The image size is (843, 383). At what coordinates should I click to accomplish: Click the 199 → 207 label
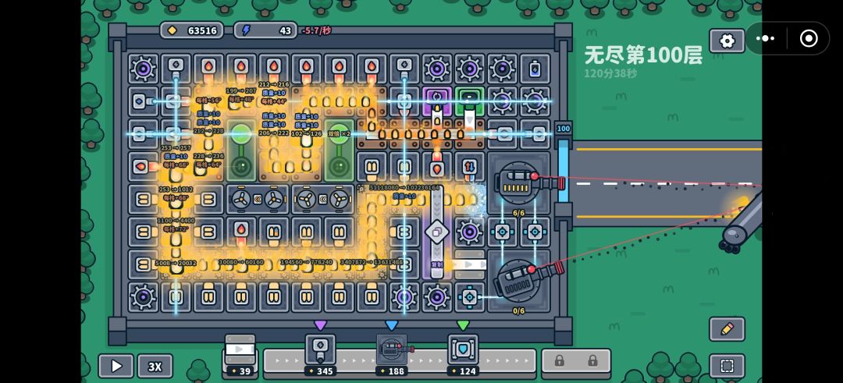(241, 90)
